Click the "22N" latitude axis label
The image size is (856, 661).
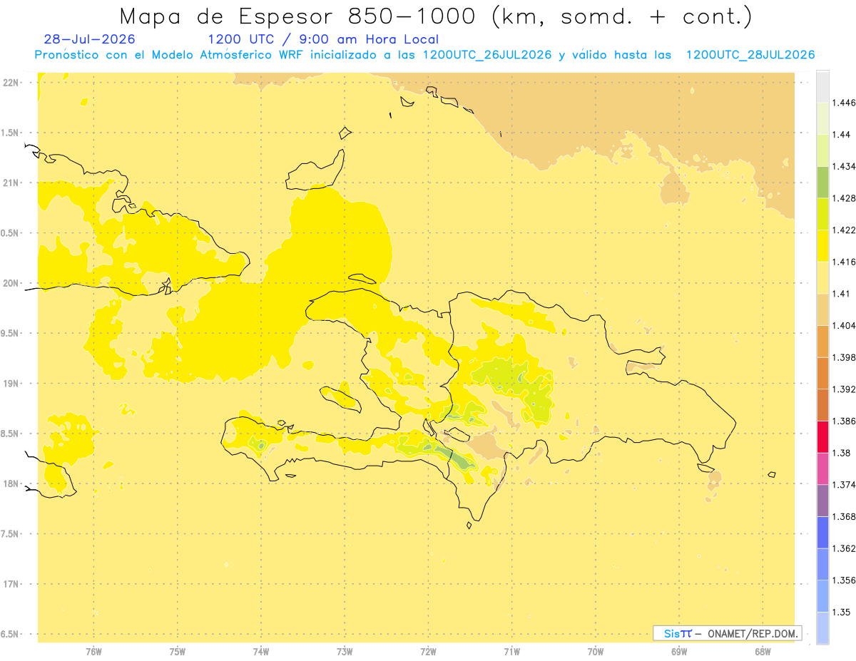(11, 82)
